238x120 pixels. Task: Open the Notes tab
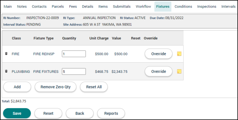pos(22,6)
